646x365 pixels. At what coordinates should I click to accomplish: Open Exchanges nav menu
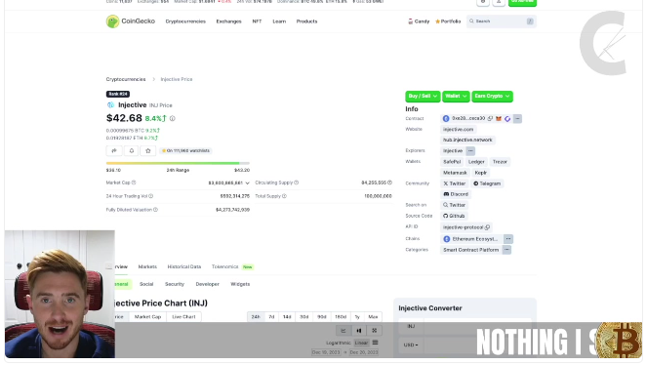228,21
